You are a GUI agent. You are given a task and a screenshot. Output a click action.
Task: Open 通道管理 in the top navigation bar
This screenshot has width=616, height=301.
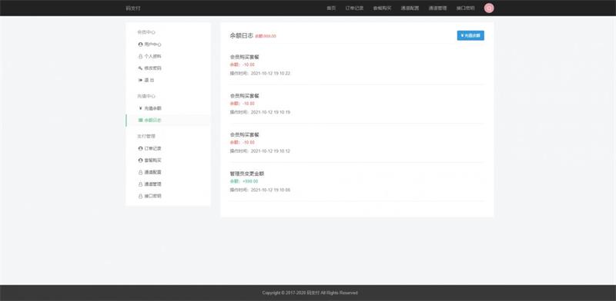pyautogui.click(x=437, y=8)
